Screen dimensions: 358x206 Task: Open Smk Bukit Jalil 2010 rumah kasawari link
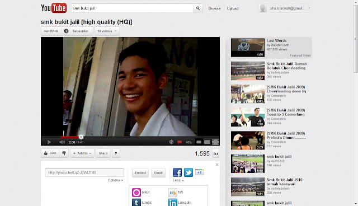coord(285,182)
